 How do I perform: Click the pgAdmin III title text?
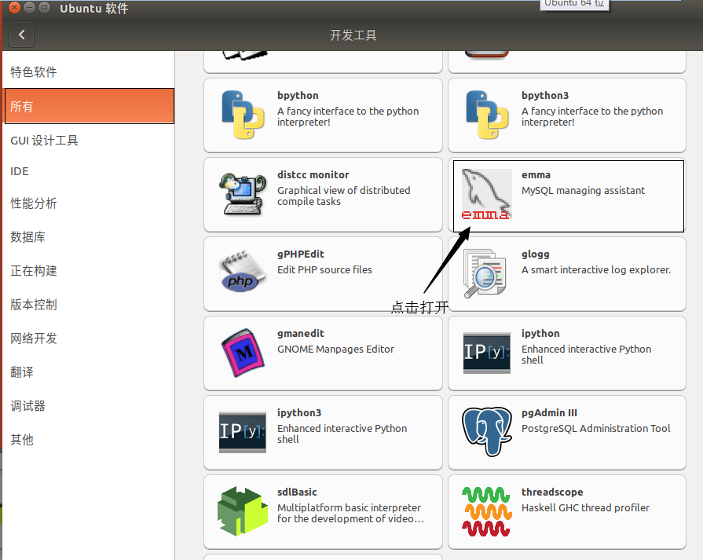tap(549, 413)
